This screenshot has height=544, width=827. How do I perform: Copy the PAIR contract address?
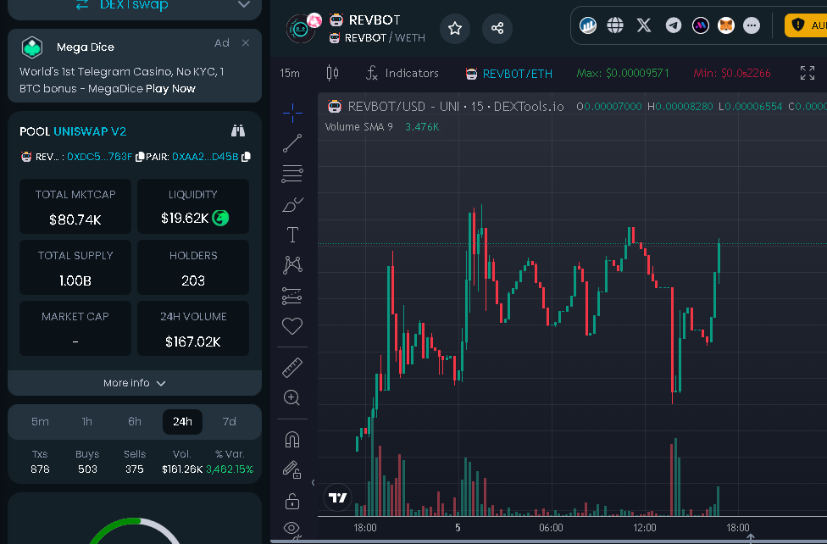[x=245, y=157]
